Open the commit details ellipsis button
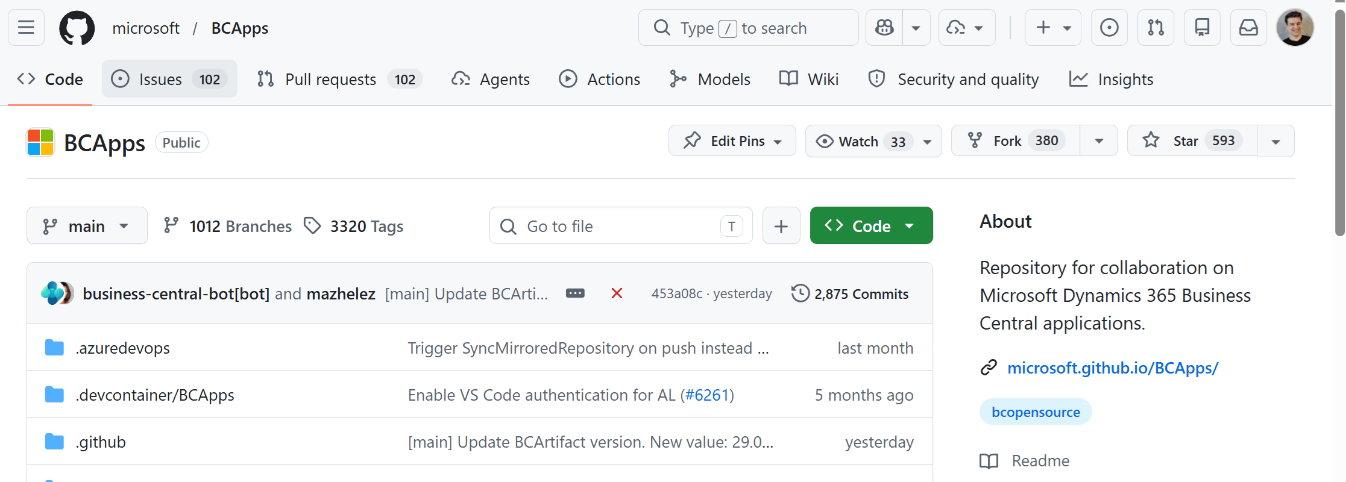Screen dimensions: 1346x482 click(x=575, y=293)
